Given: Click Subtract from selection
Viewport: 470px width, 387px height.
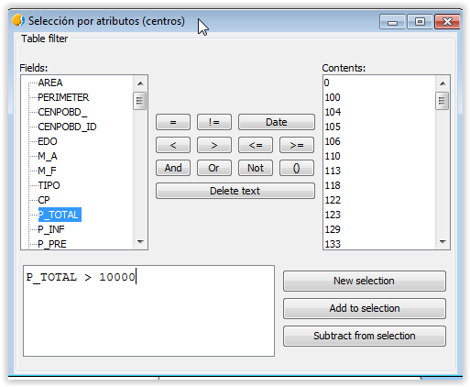Looking at the screenshot, I should [365, 336].
